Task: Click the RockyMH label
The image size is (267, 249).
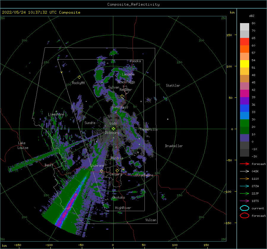Action: tap(78, 83)
